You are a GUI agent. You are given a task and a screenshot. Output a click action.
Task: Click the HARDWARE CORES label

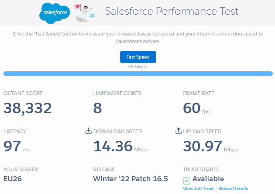coord(117,93)
